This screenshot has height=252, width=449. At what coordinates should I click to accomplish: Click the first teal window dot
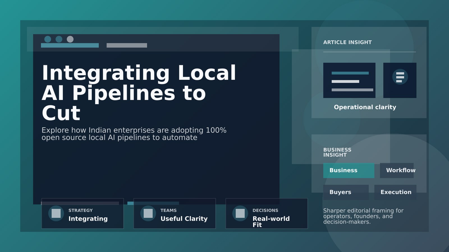pyautogui.click(x=48, y=39)
